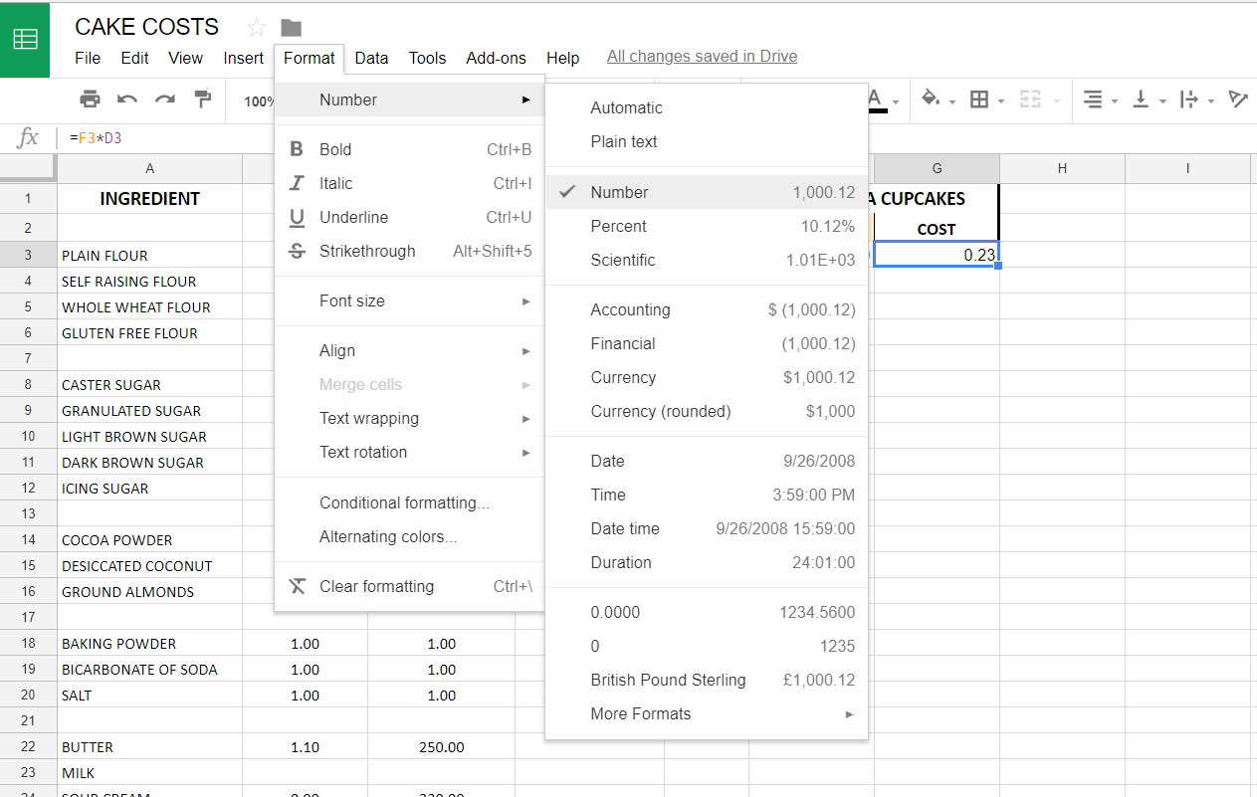
Task: Open the Edit menu
Action: point(134,58)
